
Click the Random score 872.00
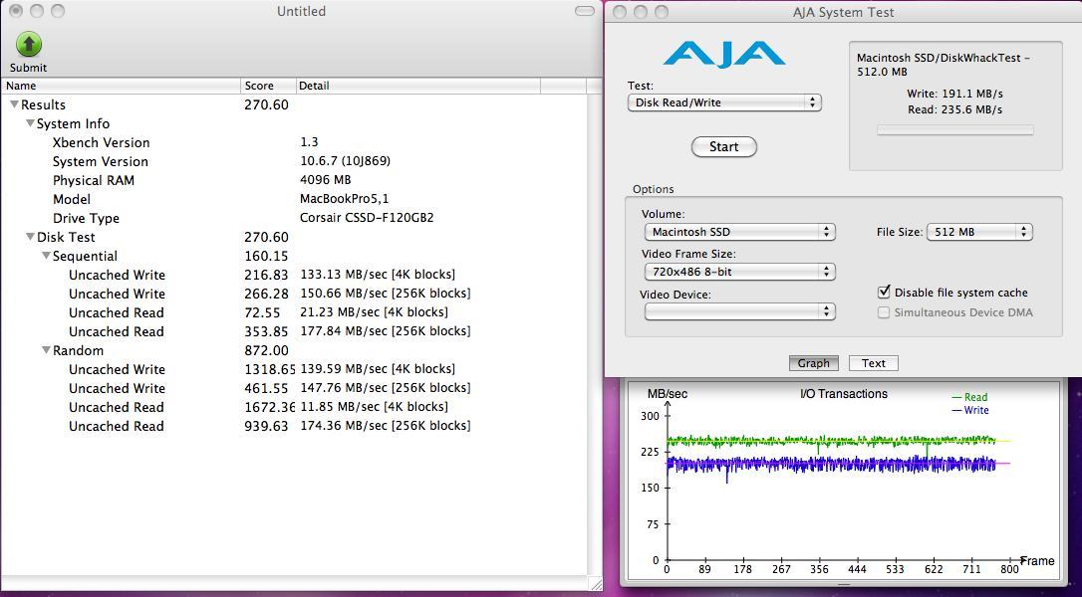(x=266, y=350)
